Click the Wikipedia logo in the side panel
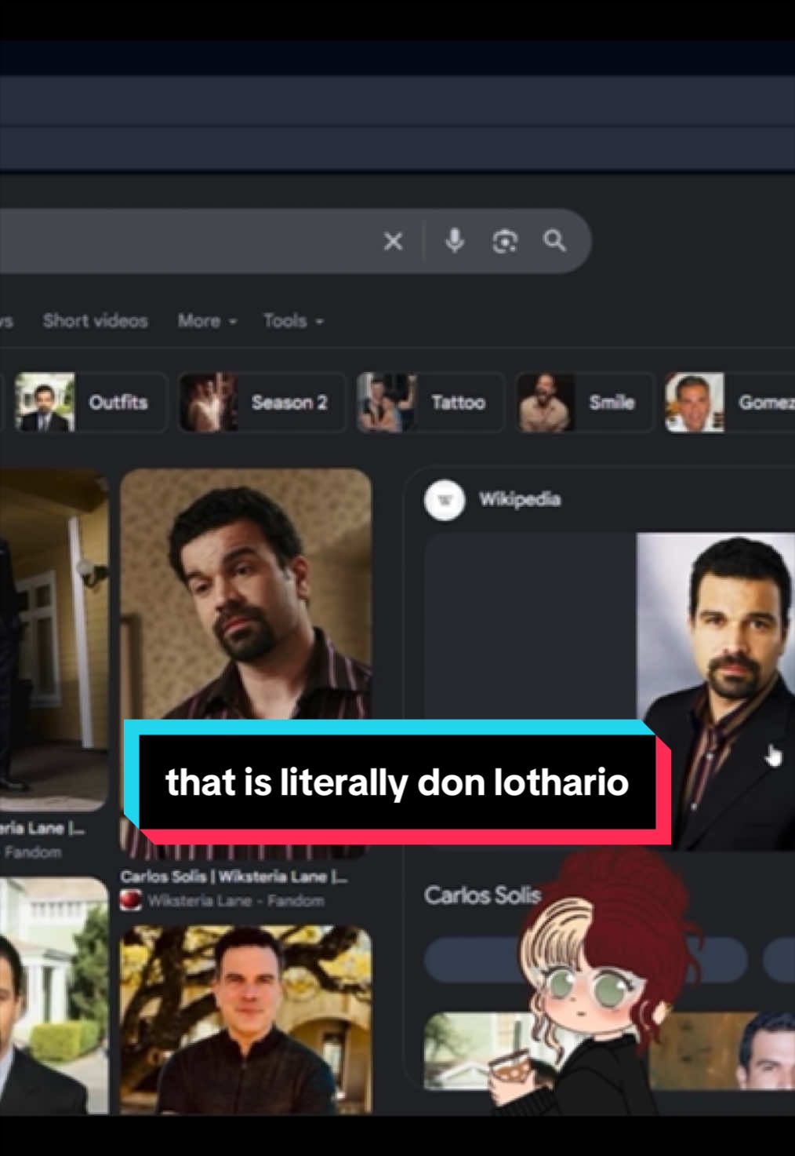The width and height of the screenshot is (795, 1156). tap(445, 500)
